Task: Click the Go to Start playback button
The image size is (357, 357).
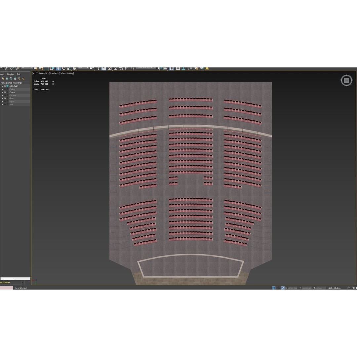Action: click(349, 288)
